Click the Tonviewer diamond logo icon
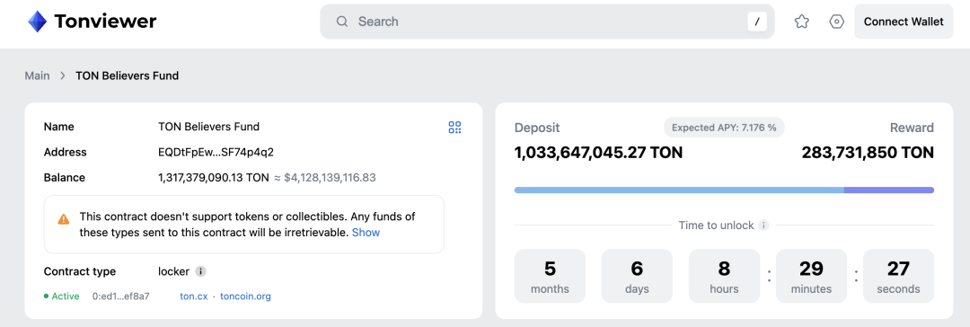The image size is (970, 327). 37,22
